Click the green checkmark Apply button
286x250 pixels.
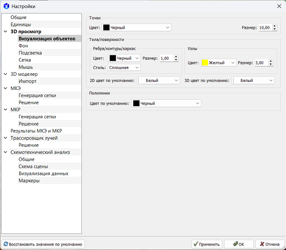[206, 244]
